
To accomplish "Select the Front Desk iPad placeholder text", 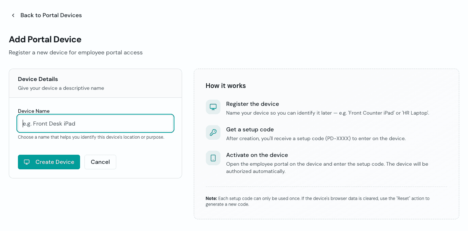I will click(x=49, y=123).
